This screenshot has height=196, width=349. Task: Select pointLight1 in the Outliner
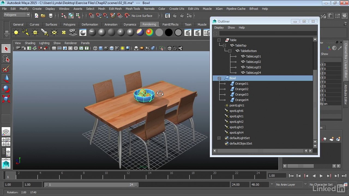coord(237,105)
